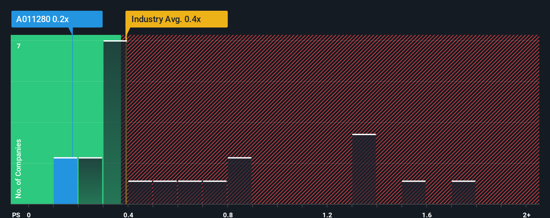550x218 pixels.
Task: Click the A011280 0.2x blue label
Action: click(x=57, y=19)
